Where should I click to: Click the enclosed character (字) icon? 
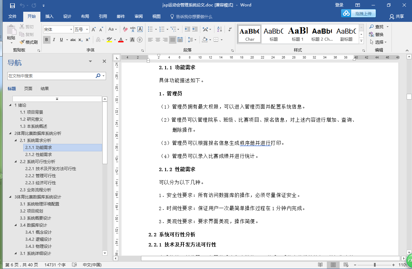click(140, 40)
